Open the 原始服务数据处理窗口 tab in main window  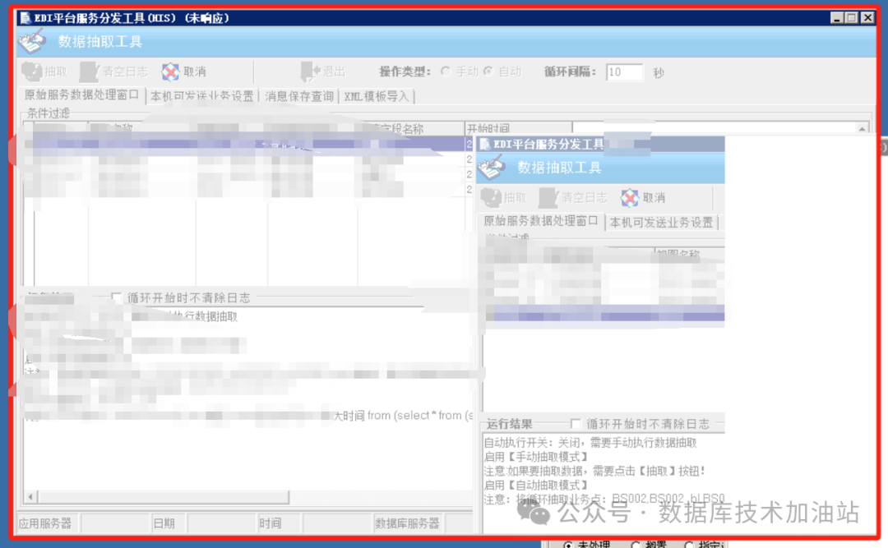point(81,95)
